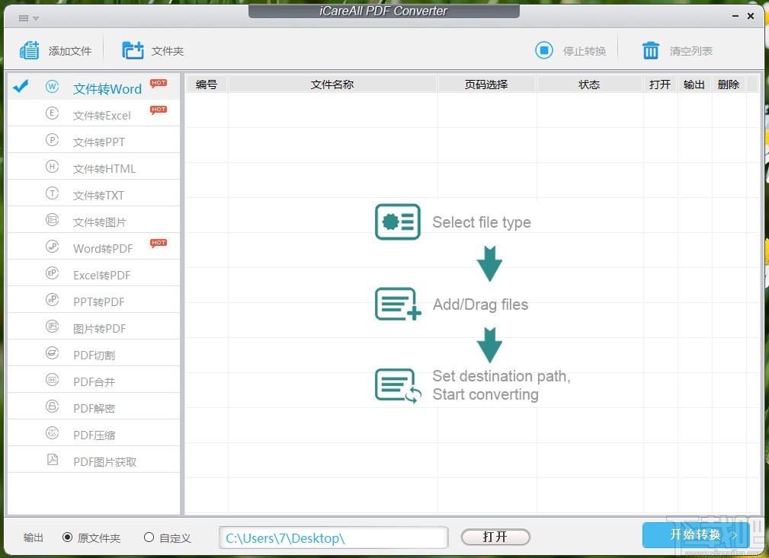The height and width of the screenshot is (558, 769).
Task: Click the lock icon beside PDF解密
Action: point(52,406)
